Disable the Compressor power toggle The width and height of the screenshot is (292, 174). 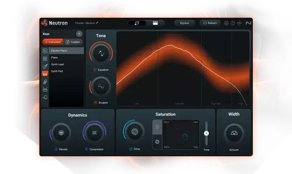point(86,149)
